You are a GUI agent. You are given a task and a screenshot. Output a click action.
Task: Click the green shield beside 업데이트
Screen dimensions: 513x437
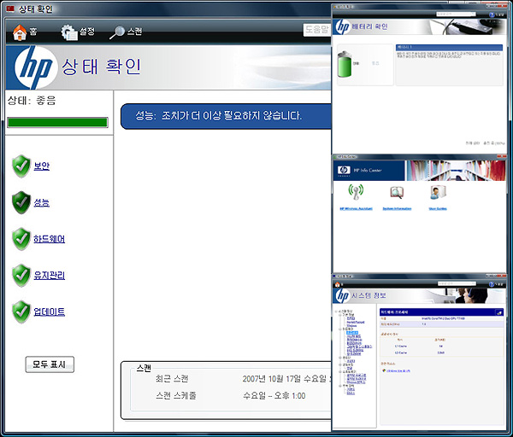21,312
